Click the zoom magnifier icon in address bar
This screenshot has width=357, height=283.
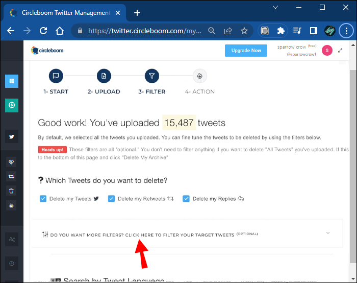point(212,31)
